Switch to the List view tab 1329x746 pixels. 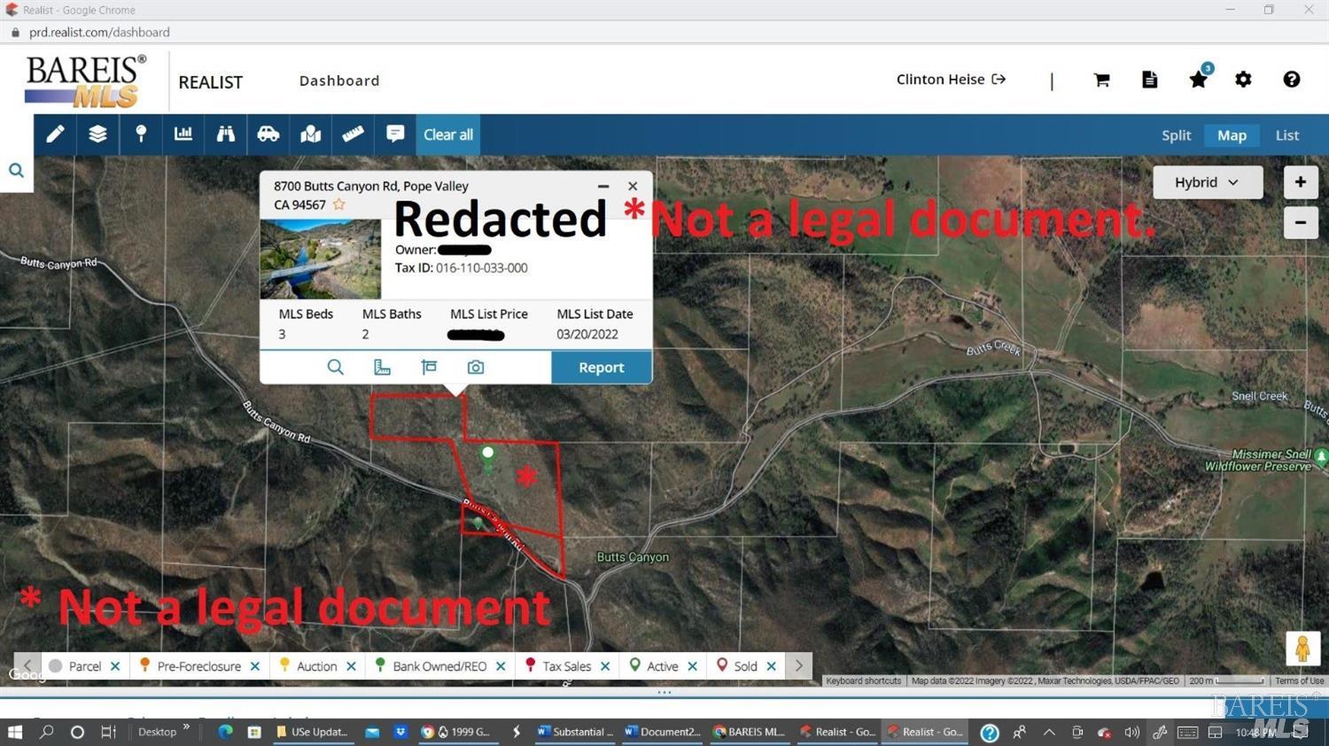point(1286,136)
